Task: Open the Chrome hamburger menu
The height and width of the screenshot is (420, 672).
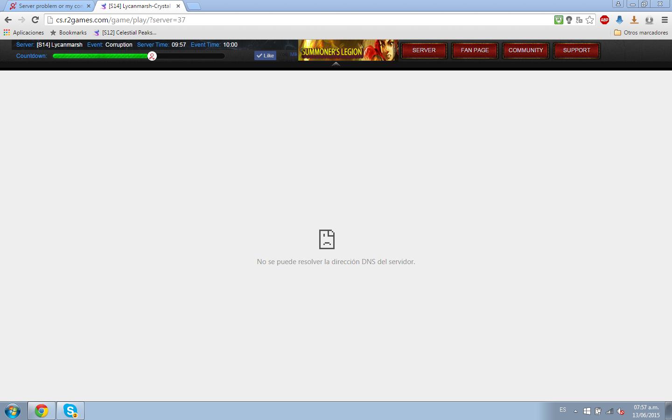Action: click(x=665, y=20)
